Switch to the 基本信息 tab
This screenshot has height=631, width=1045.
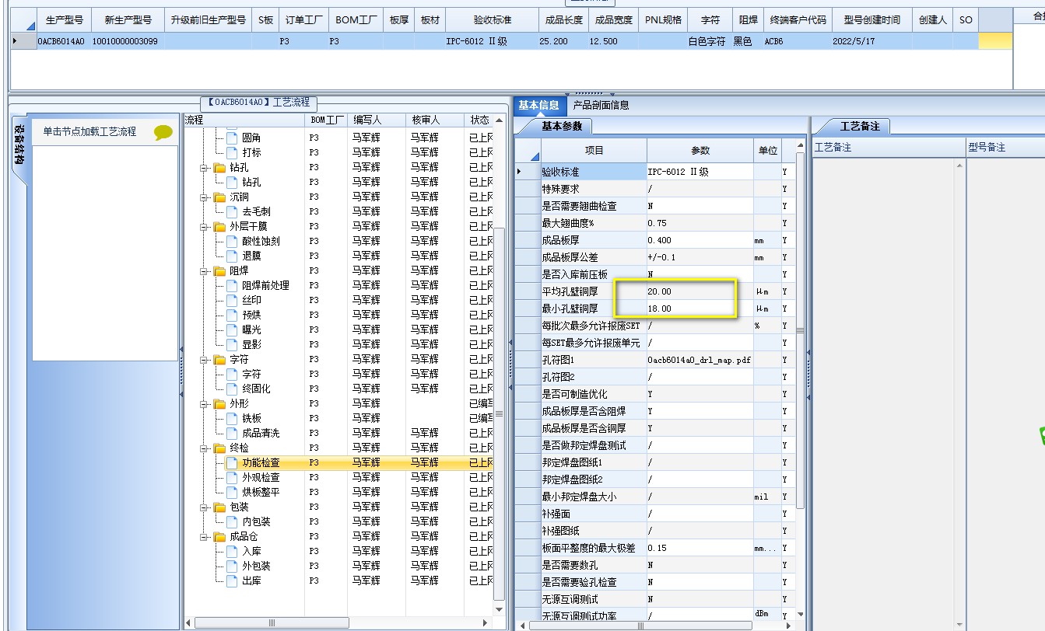538,105
